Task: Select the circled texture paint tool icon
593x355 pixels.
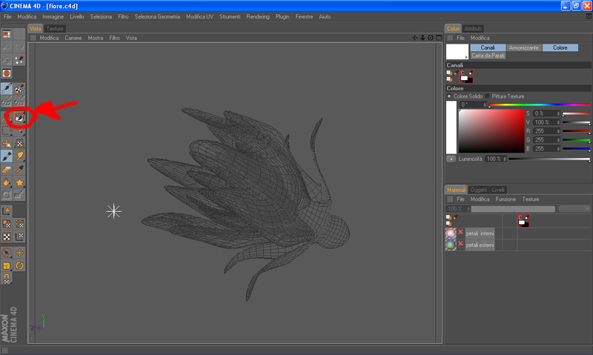Action: click(x=19, y=117)
